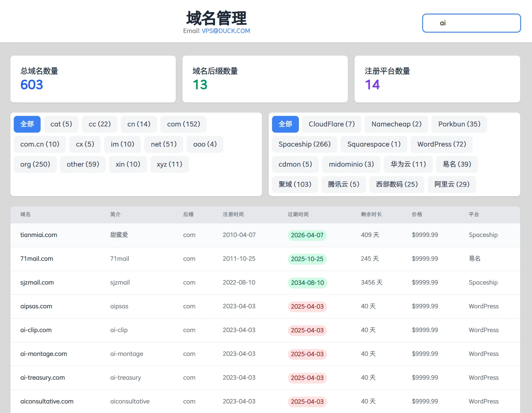Click the 2034-08-10 expiry badge
Screen dimensions: 532x413
(307, 283)
